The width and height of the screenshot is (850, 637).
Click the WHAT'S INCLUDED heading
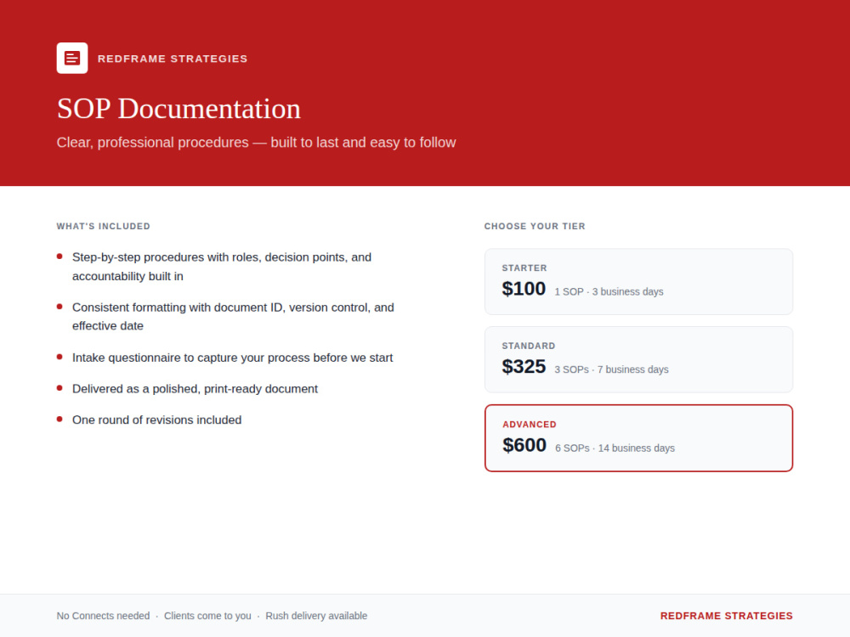click(103, 227)
